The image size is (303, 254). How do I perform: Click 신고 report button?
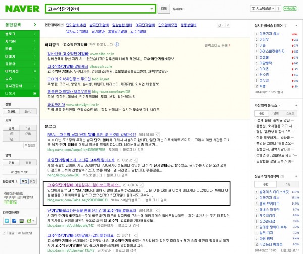(x=221, y=25)
